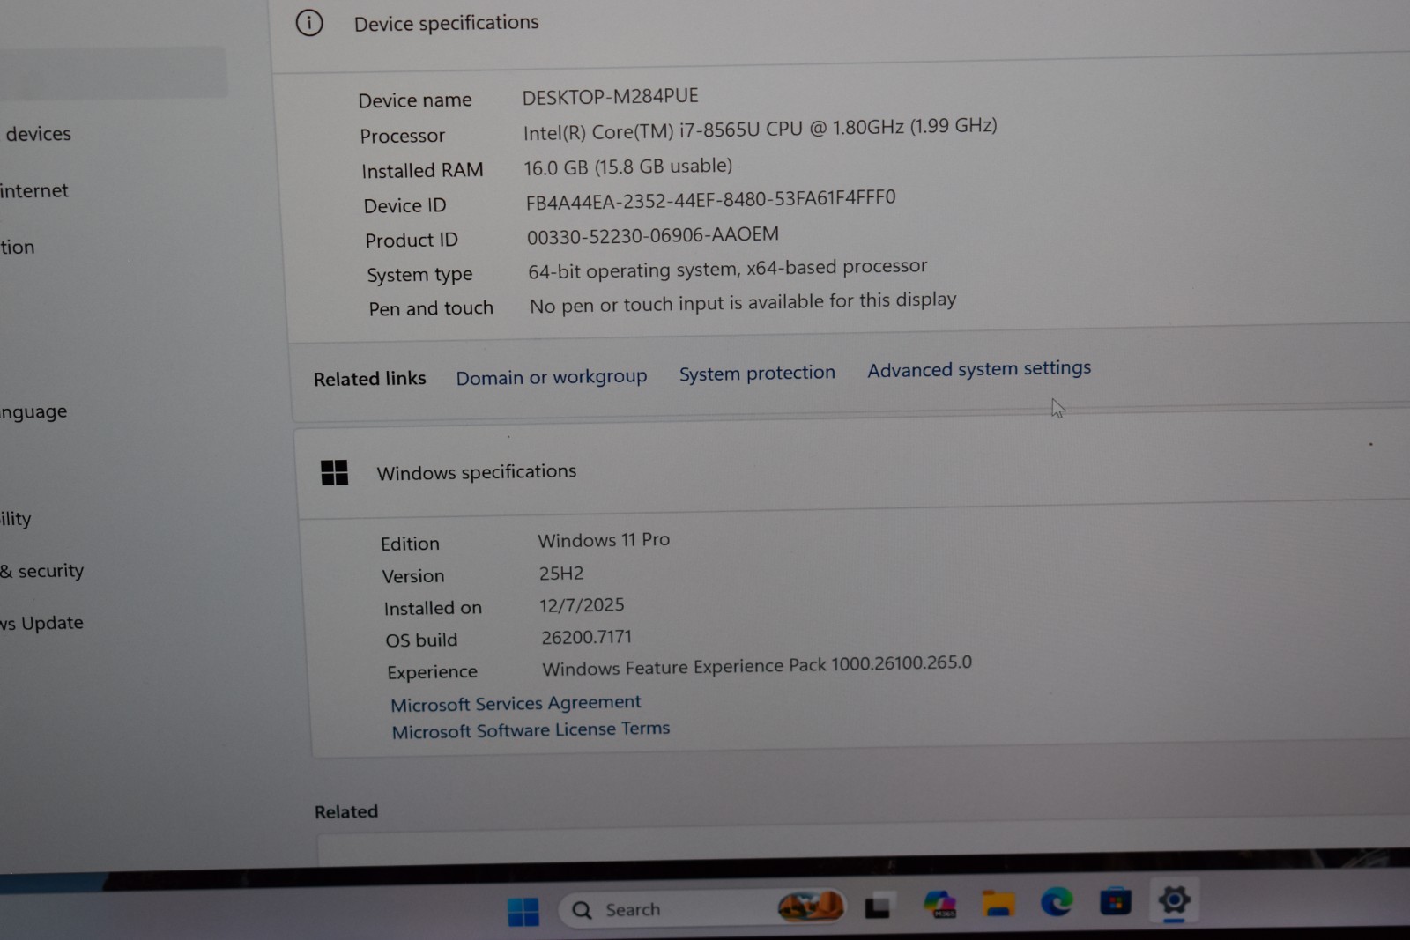Launch Microsoft Edge from the taskbar
Image resolution: width=1410 pixels, height=940 pixels.
pyautogui.click(x=1057, y=901)
